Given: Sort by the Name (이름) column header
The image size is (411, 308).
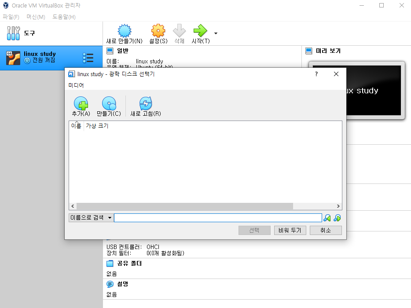Looking at the screenshot, I should coord(76,126).
